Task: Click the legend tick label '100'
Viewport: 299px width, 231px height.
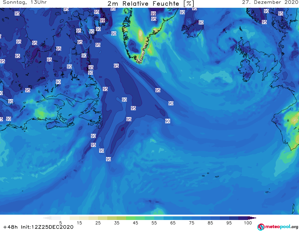Action: point(248,223)
